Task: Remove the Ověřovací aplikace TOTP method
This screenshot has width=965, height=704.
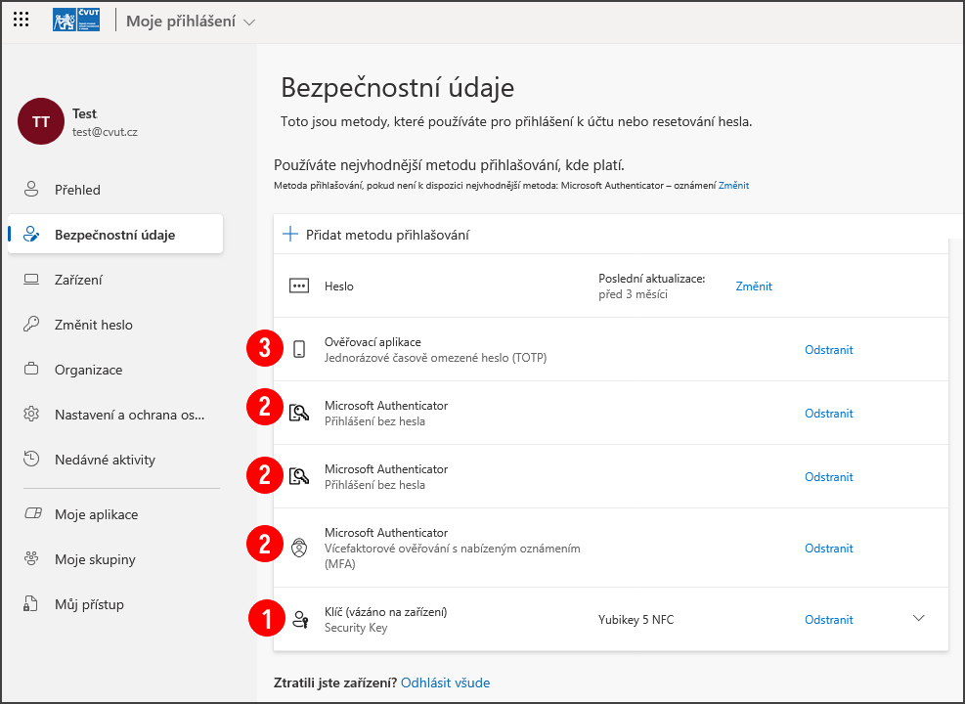Action: [x=828, y=349]
